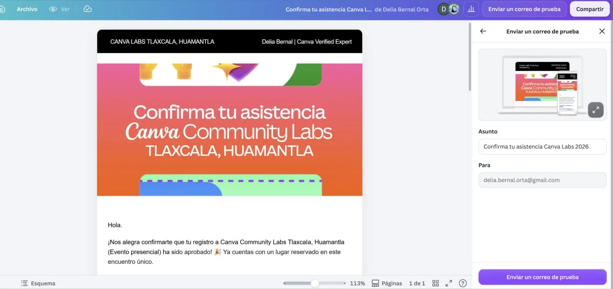
Task: Click the Para recipient email field
Action: pyautogui.click(x=542, y=180)
